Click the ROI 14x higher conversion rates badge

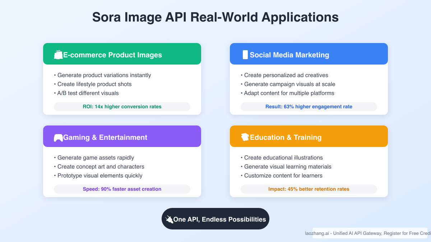tap(122, 106)
